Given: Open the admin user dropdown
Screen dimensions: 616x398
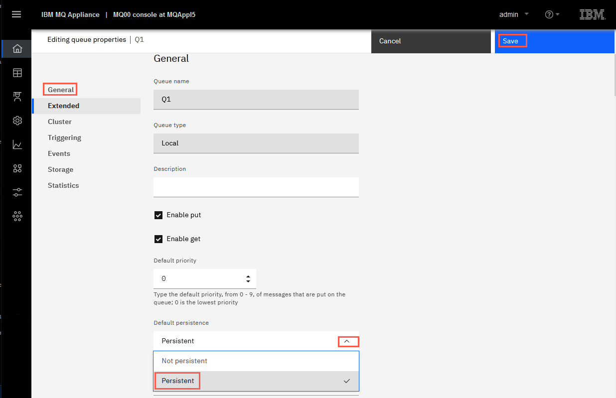Looking at the screenshot, I should click(x=514, y=14).
